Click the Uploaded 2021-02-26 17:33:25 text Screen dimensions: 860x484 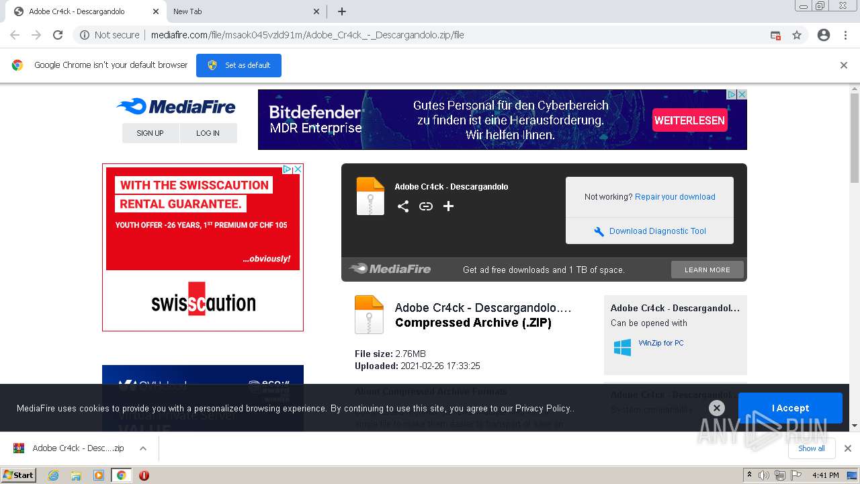pos(417,366)
